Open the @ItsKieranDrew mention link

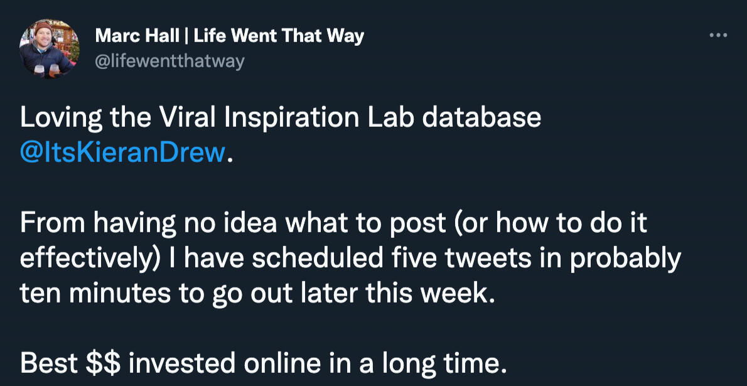click(x=122, y=153)
